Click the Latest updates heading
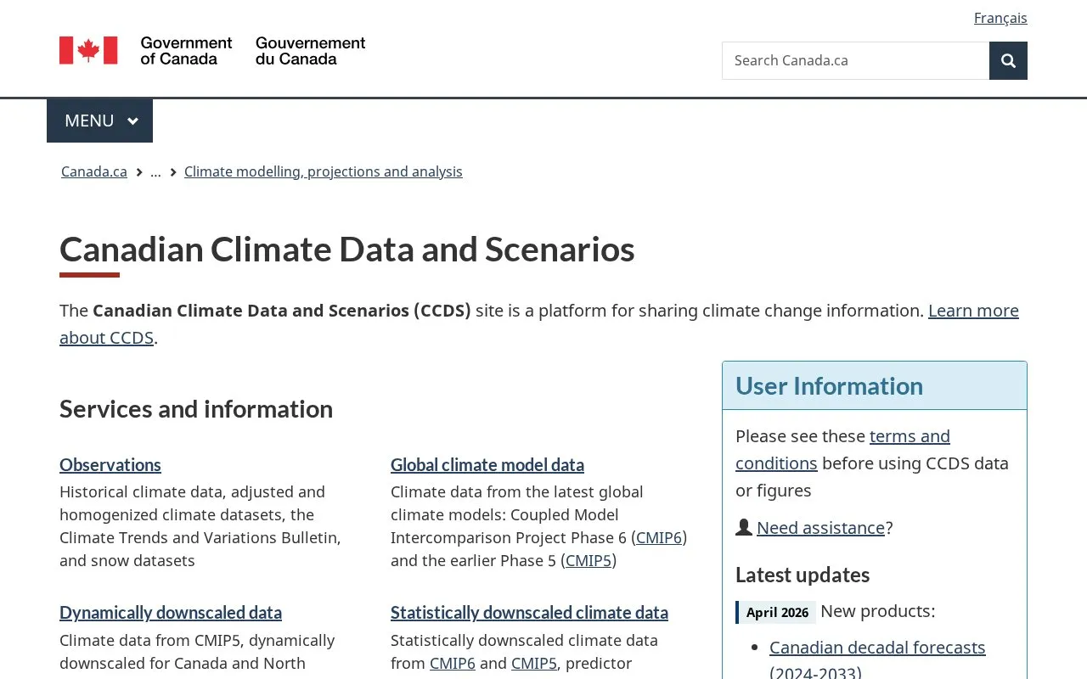The image size is (1087, 679). coord(803,575)
